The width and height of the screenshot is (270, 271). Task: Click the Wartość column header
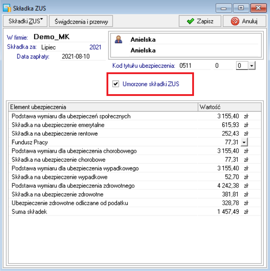coord(229,107)
